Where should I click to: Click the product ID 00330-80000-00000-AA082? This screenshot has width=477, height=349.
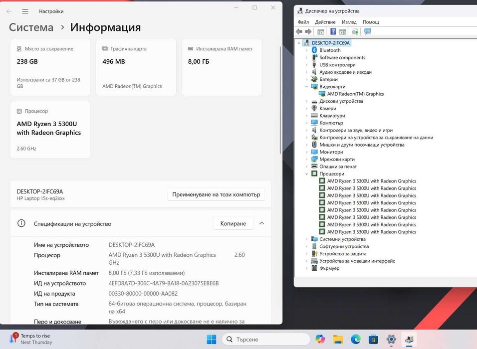coord(143,294)
